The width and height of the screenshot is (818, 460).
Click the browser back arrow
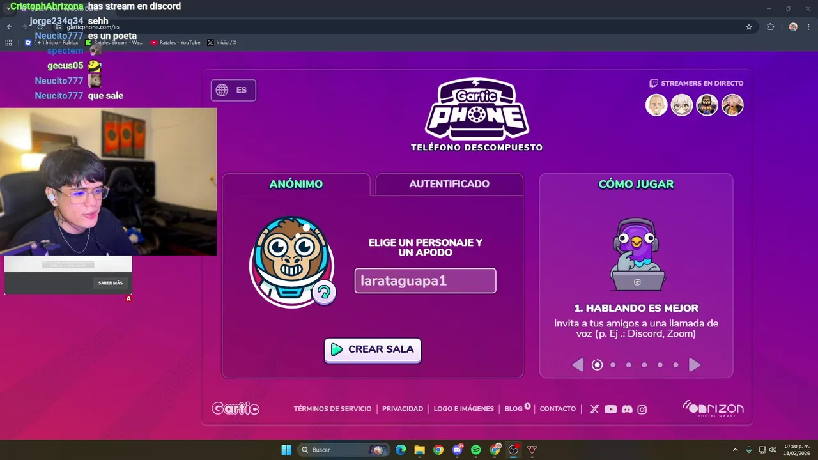tap(10, 27)
